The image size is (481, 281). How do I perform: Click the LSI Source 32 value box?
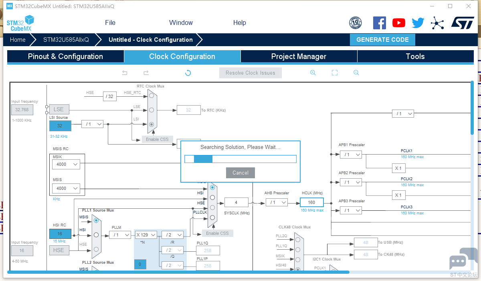click(x=60, y=126)
